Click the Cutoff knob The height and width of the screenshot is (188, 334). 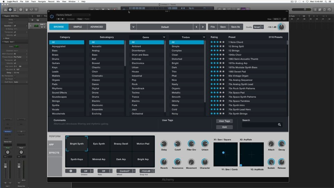[177, 144]
